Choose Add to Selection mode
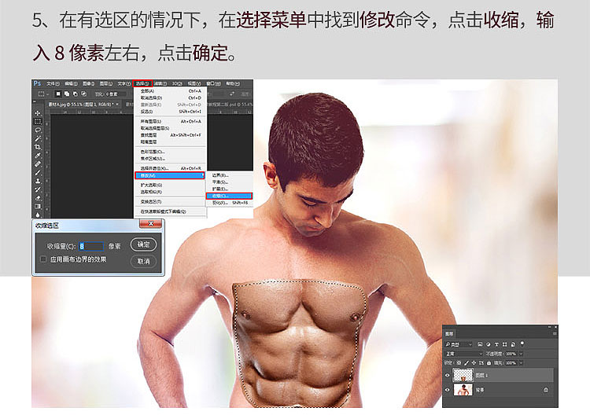590x415 pixels. (67, 94)
